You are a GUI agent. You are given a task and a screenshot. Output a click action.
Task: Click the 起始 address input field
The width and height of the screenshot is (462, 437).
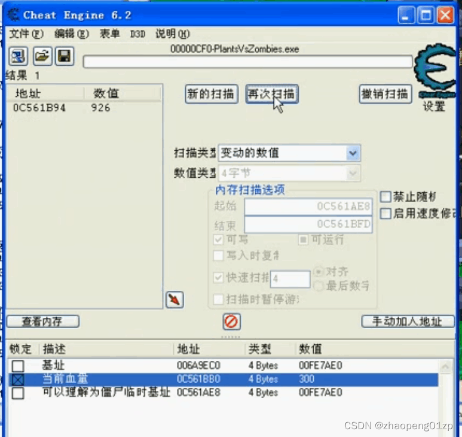(x=308, y=207)
